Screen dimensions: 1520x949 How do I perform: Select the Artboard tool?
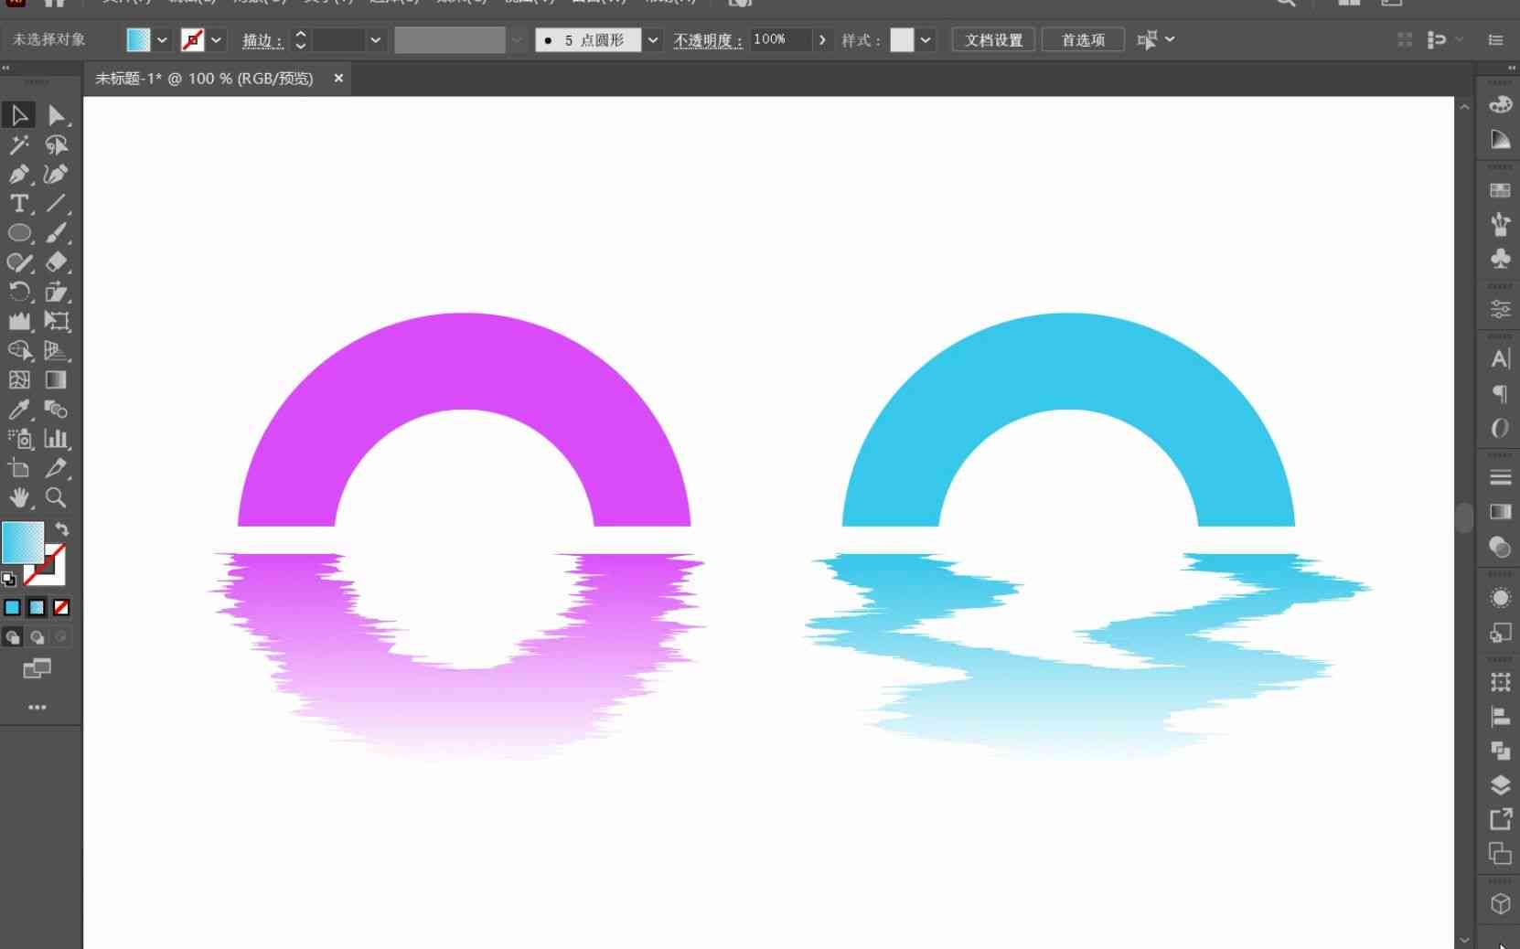click(19, 468)
